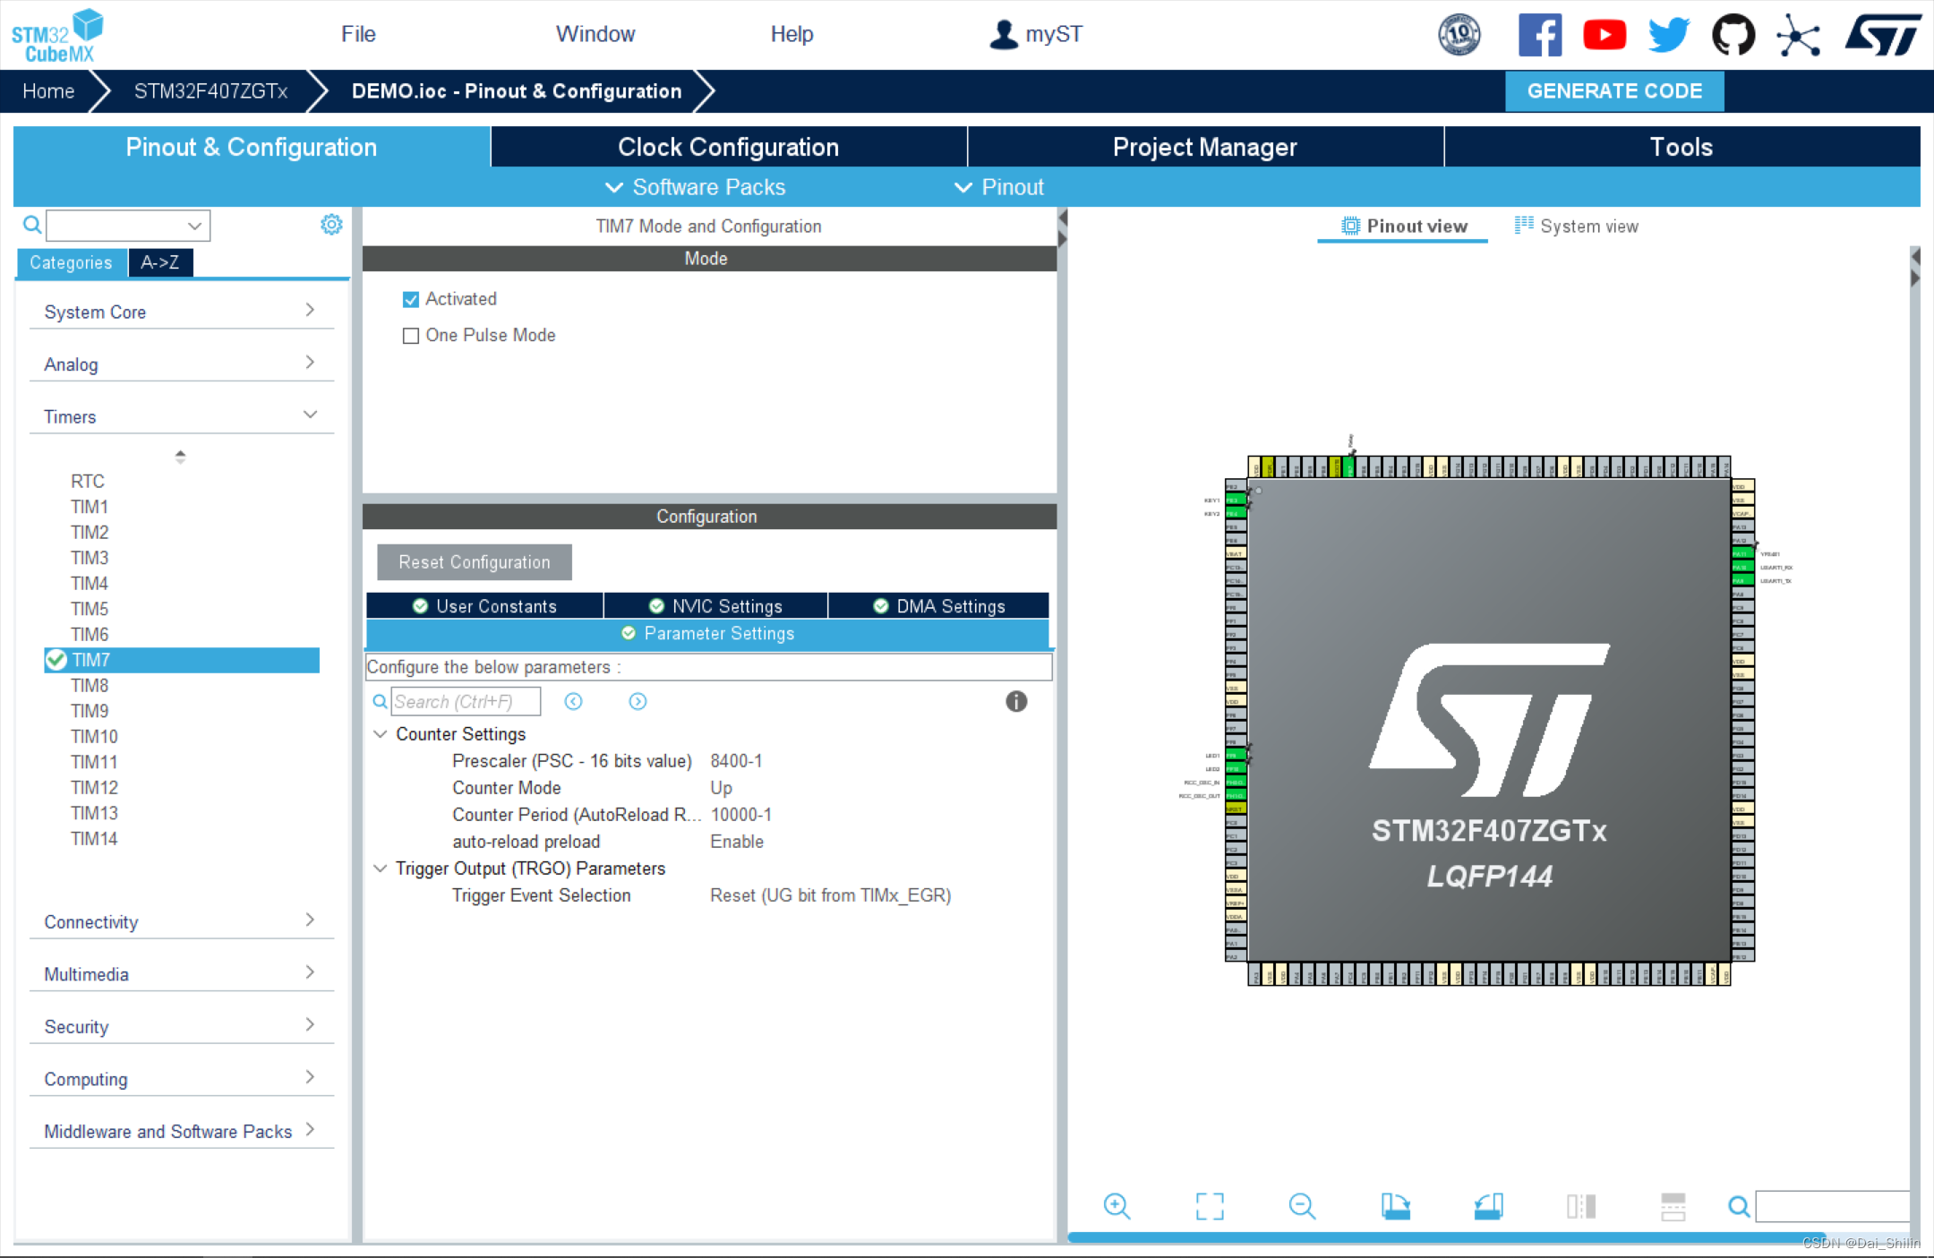The height and width of the screenshot is (1258, 1934).
Task: Click the fit-to-screen frame icon
Action: 1210,1206
